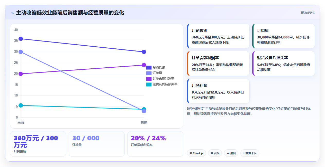
Task: Click text 30,000单降至24,000单
Action: click(275, 37)
